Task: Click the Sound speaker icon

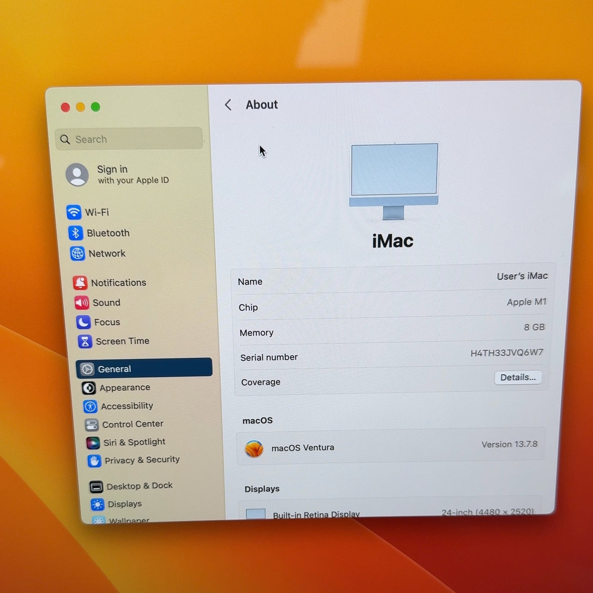Action: pyautogui.click(x=82, y=302)
